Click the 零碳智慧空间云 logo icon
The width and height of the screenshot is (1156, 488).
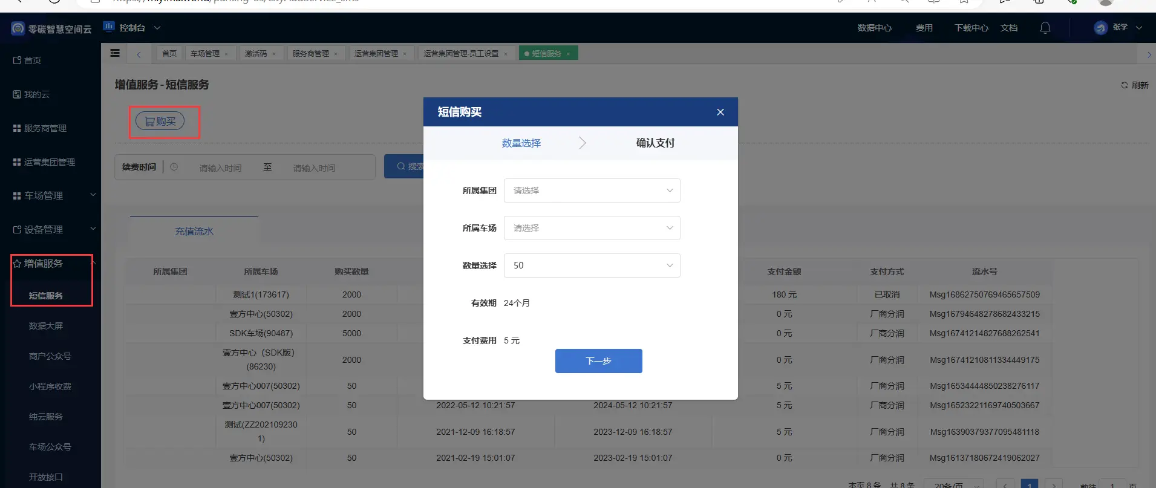pyautogui.click(x=18, y=28)
